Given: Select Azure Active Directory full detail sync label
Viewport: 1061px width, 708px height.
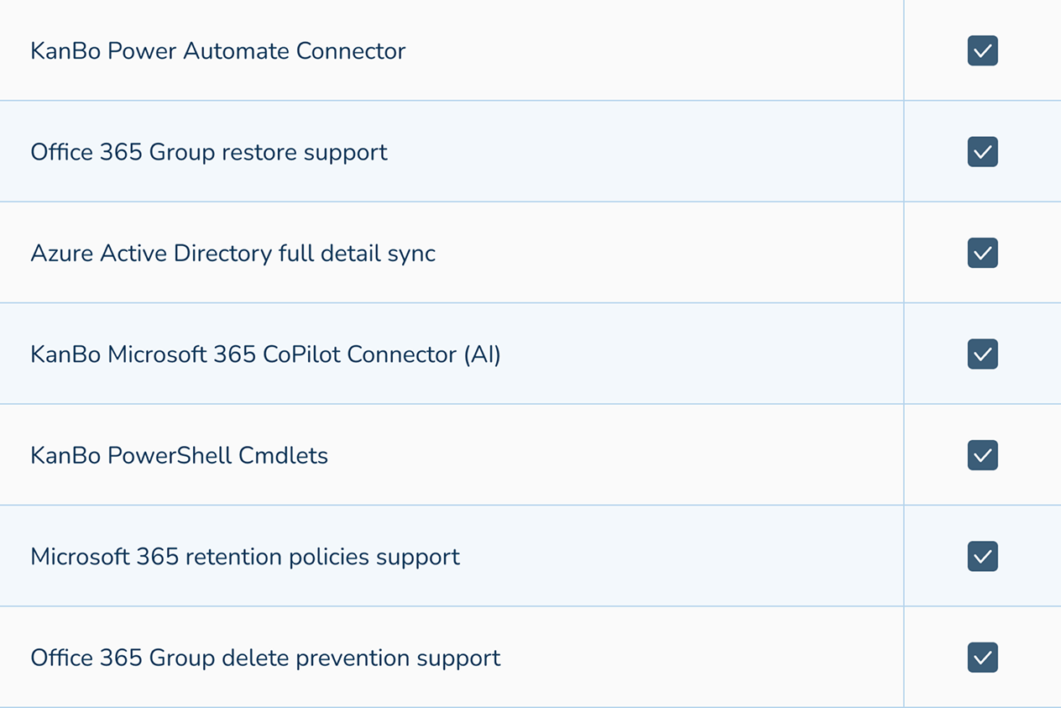Looking at the screenshot, I should [233, 254].
